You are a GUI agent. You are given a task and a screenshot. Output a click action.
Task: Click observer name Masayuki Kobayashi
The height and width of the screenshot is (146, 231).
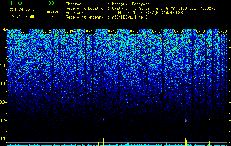coord(132,4)
